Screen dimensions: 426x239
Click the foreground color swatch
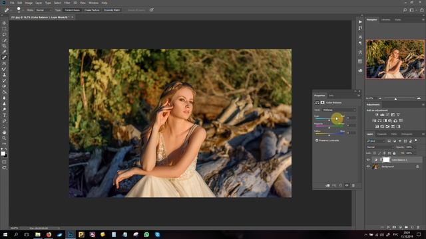point(3,153)
